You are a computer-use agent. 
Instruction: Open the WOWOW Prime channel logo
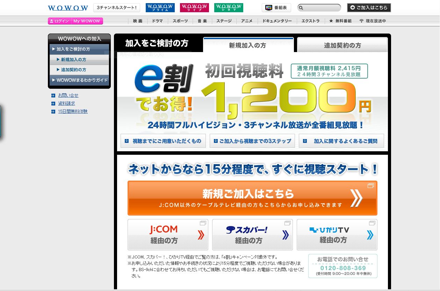[160, 8]
